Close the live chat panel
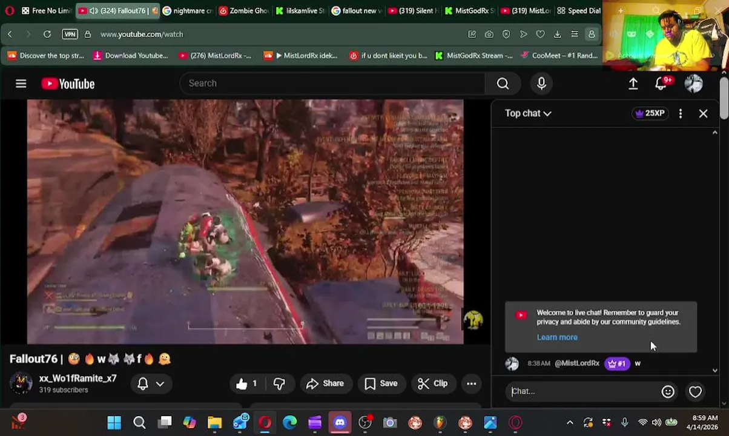Image resolution: width=729 pixels, height=436 pixels. [x=703, y=113]
